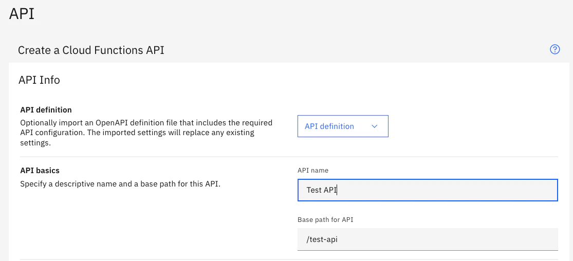Click the 'API Info' section heading

pyautogui.click(x=39, y=80)
